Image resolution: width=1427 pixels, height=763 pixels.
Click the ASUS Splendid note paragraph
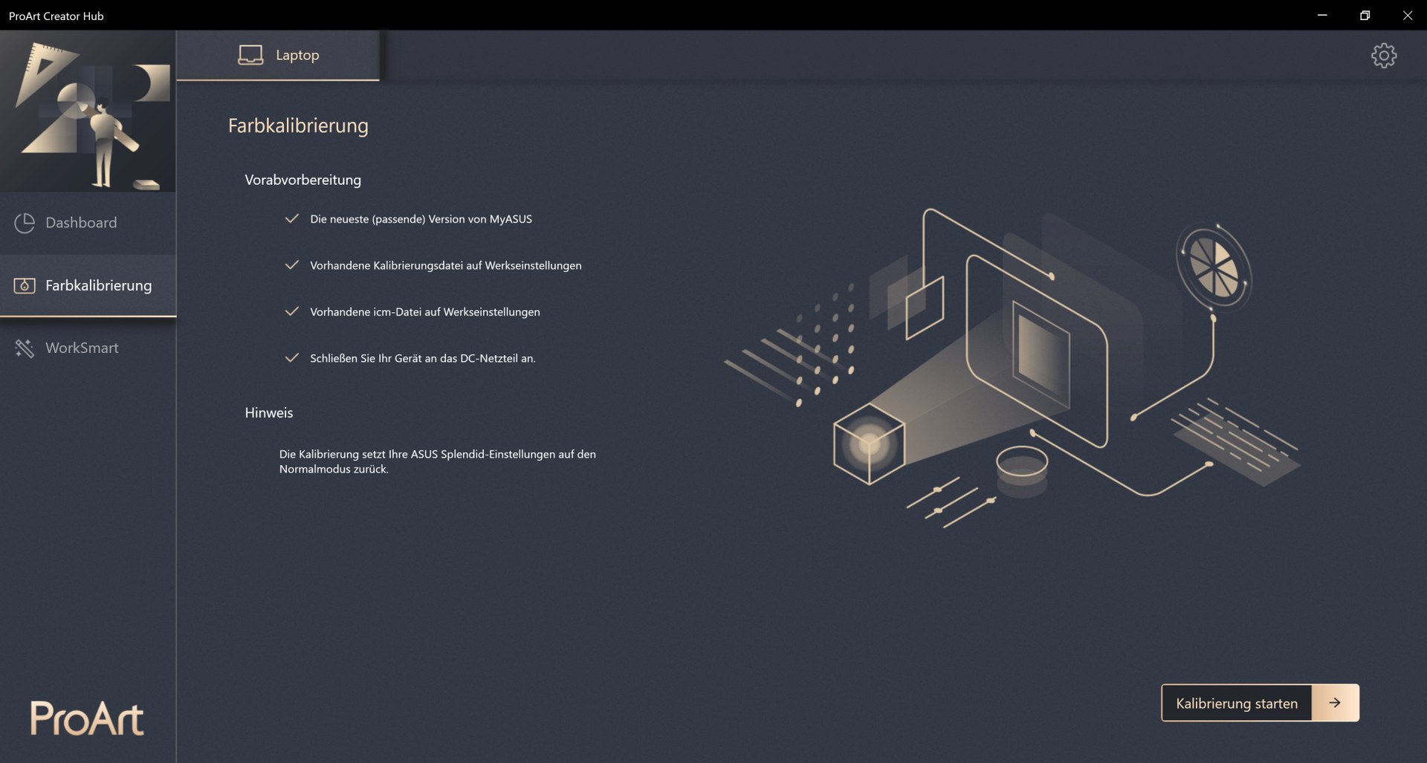pyautogui.click(x=438, y=461)
